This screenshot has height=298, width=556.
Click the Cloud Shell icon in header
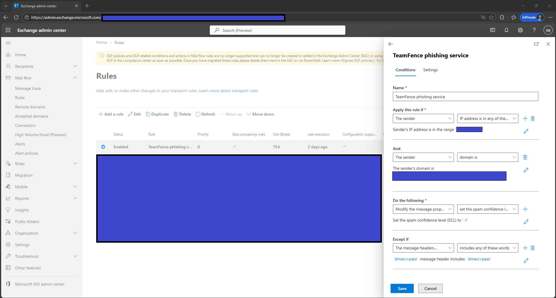(x=492, y=30)
